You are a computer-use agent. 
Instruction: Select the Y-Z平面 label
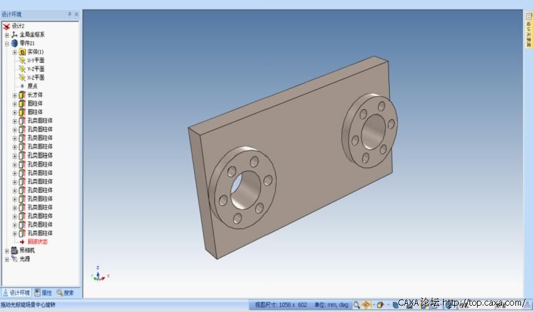(x=36, y=69)
